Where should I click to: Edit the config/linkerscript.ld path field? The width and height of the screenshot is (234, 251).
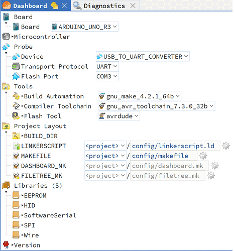[175, 146]
